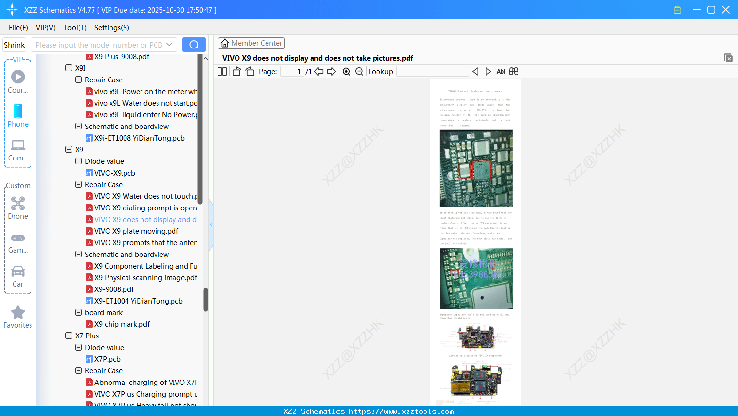Open the model number dropdown arrow

[169, 45]
